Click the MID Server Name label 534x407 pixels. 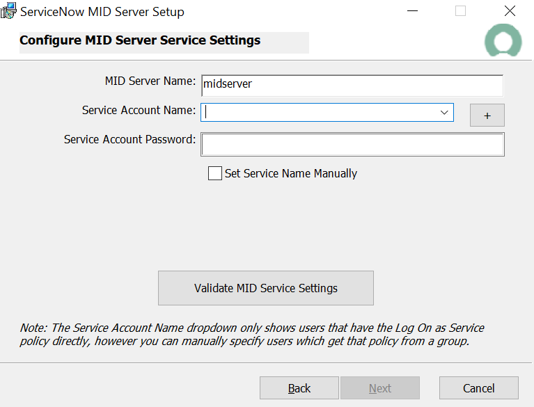(x=150, y=81)
